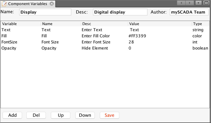Open the tab list dropdown arrow

click(x=198, y=3)
